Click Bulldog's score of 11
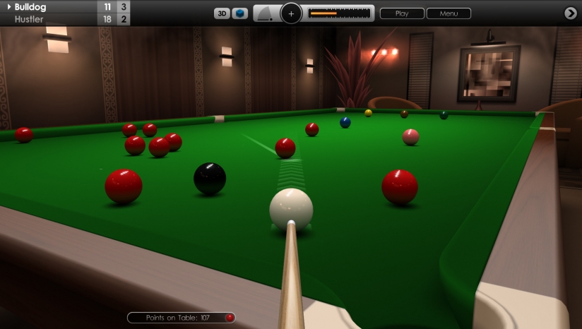The image size is (582, 329). [107, 6]
